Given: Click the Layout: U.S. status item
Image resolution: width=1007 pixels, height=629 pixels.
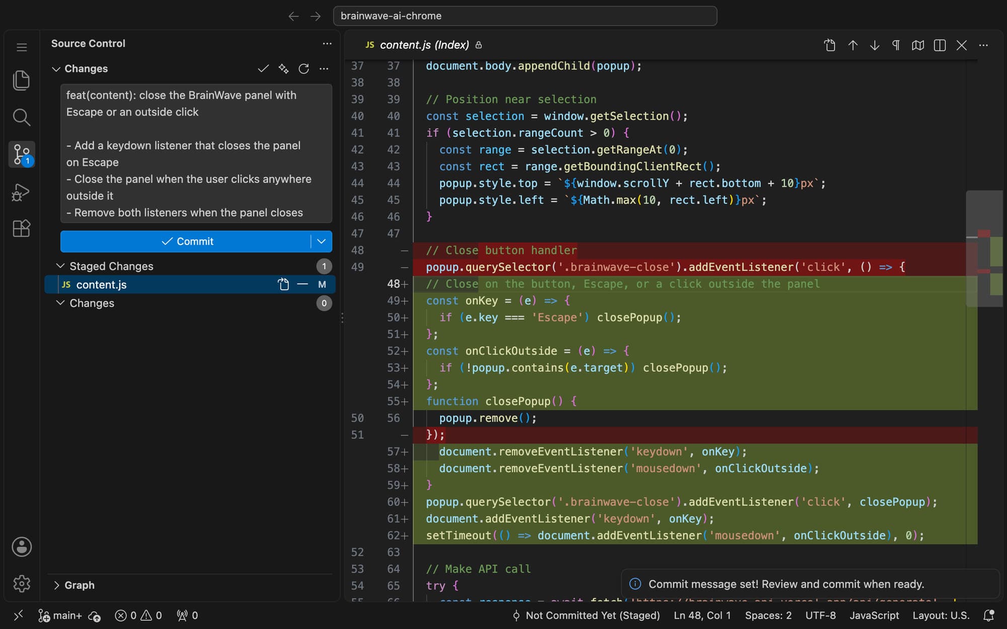Looking at the screenshot, I should 941,615.
